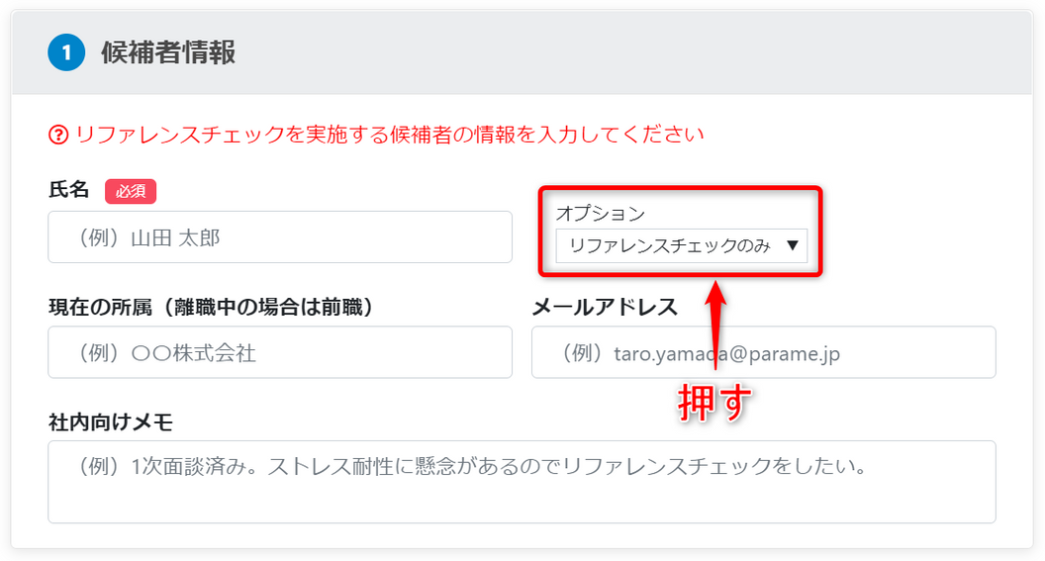The image size is (1045, 561).
Task: Click the 現在の所属 company input field
Action: pyautogui.click(x=280, y=352)
